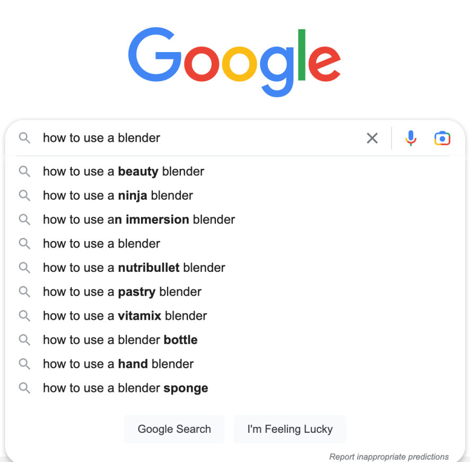
Task: Pick the plain 'how to use a blender' suggestion
Action: [235, 244]
